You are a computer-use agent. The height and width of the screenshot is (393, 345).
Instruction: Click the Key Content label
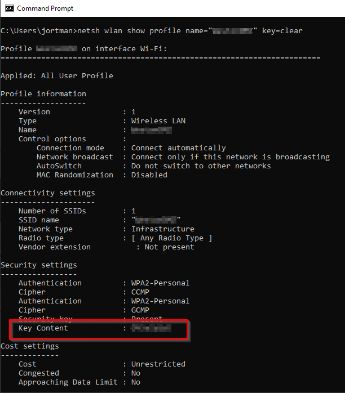point(43,328)
